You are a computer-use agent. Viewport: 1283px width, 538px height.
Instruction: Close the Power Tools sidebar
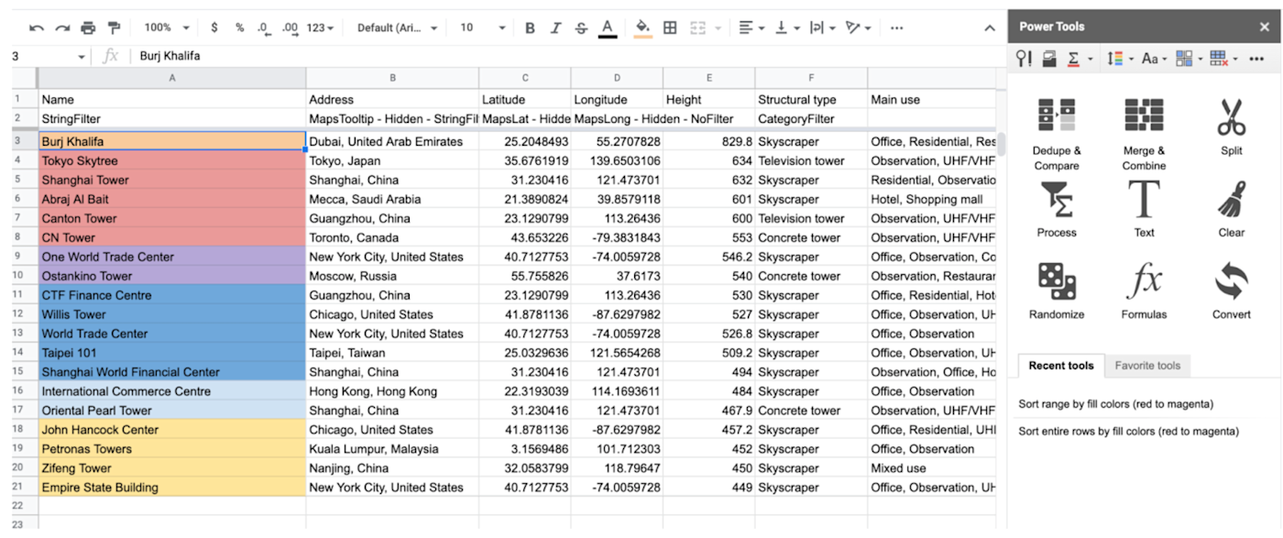point(1265,27)
